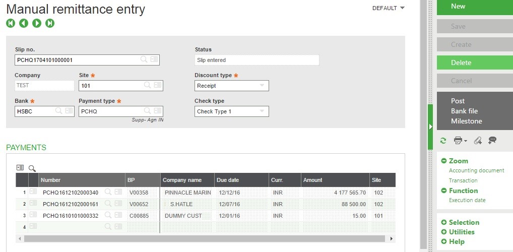This screenshot has height=252, width=513.
Task: Click the Post action
Action: point(458,101)
